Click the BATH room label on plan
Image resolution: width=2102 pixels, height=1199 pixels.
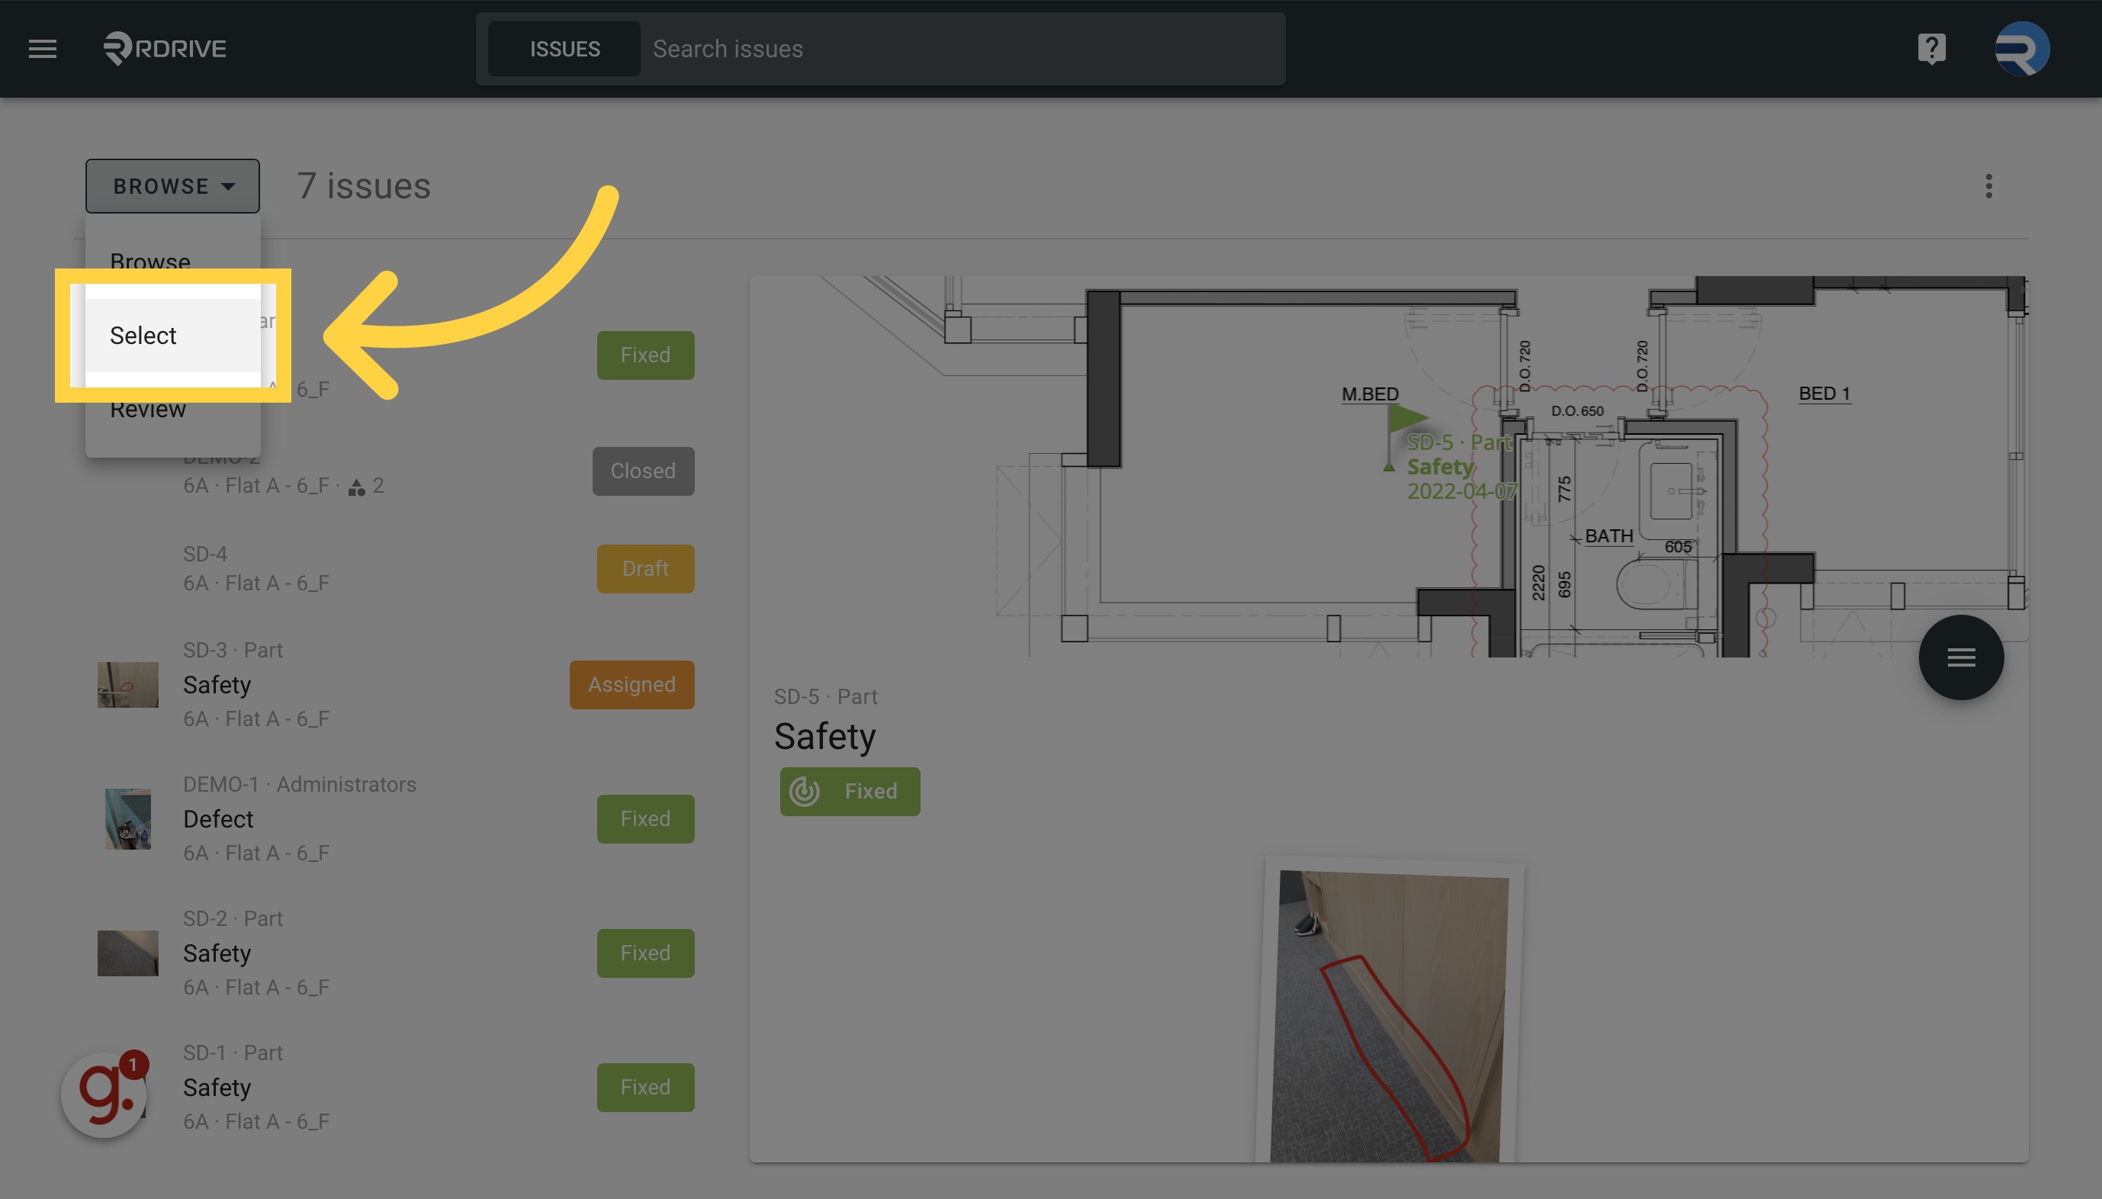[x=1609, y=536]
